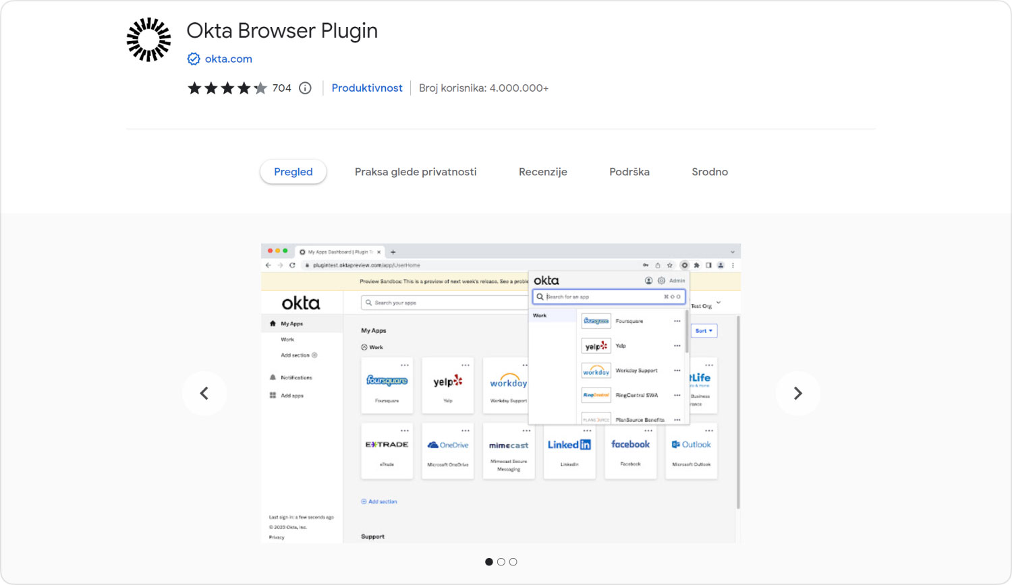Click the Microsoft OneDrive tile in the preview
1012x585 pixels.
448,451
